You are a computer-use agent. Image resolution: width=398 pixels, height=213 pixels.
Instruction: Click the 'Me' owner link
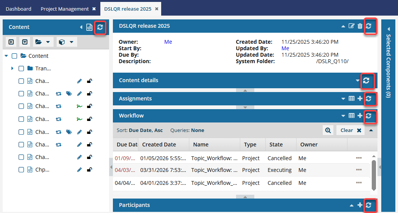tap(168, 42)
